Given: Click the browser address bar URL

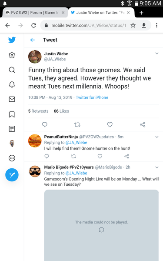Looking at the screenshot, I should 89,26.
